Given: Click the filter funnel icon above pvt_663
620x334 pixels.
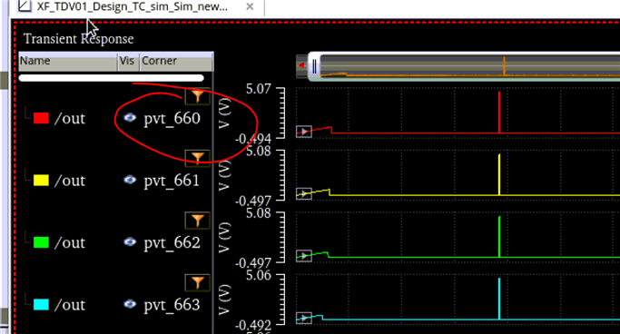Looking at the screenshot, I should 197,282.
